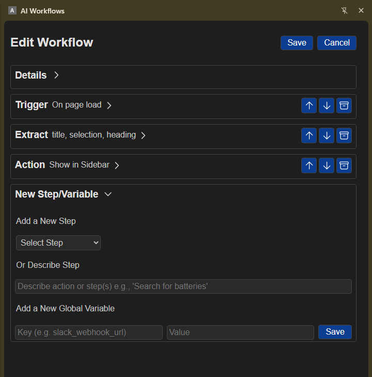Expand the Details section chevron

pyautogui.click(x=56, y=76)
